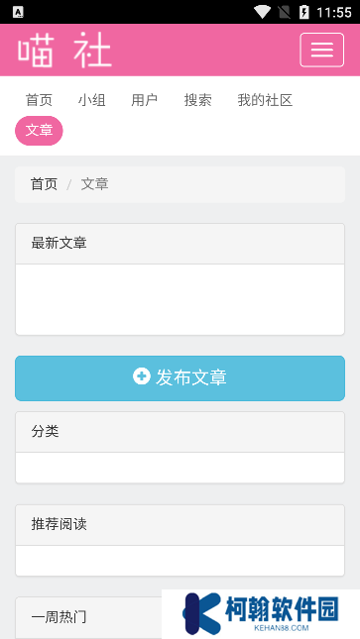Go to the 首页 nav tab

[40, 100]
